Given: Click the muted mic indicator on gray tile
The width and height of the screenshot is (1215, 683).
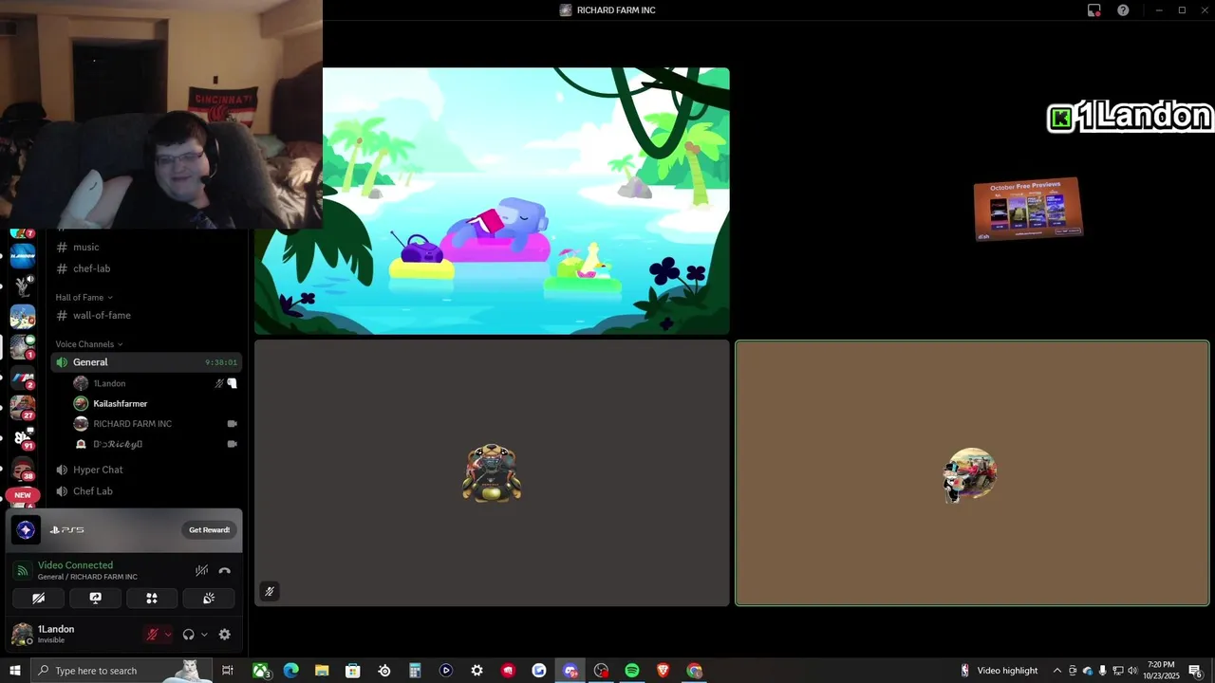Looking at the screenshot, I should coord(270,592).
